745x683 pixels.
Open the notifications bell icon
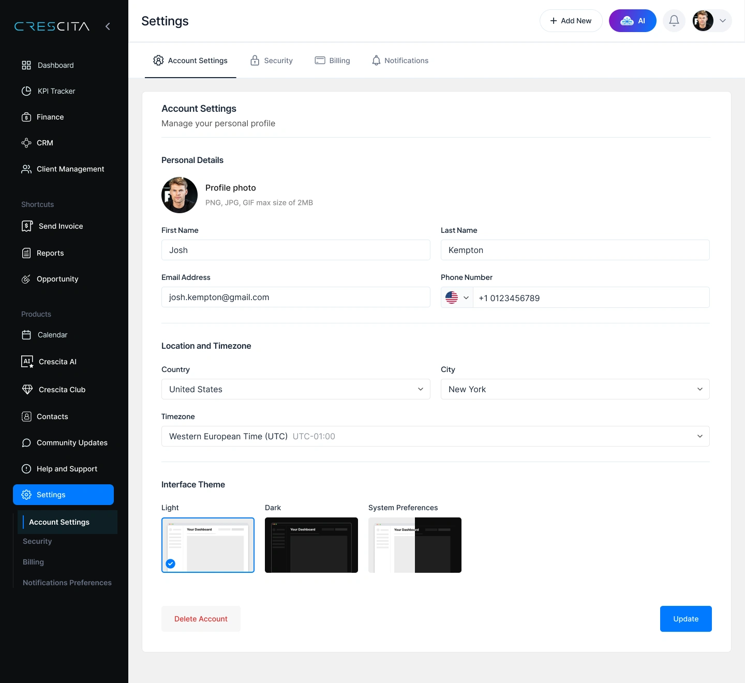[x=674, y=21]
